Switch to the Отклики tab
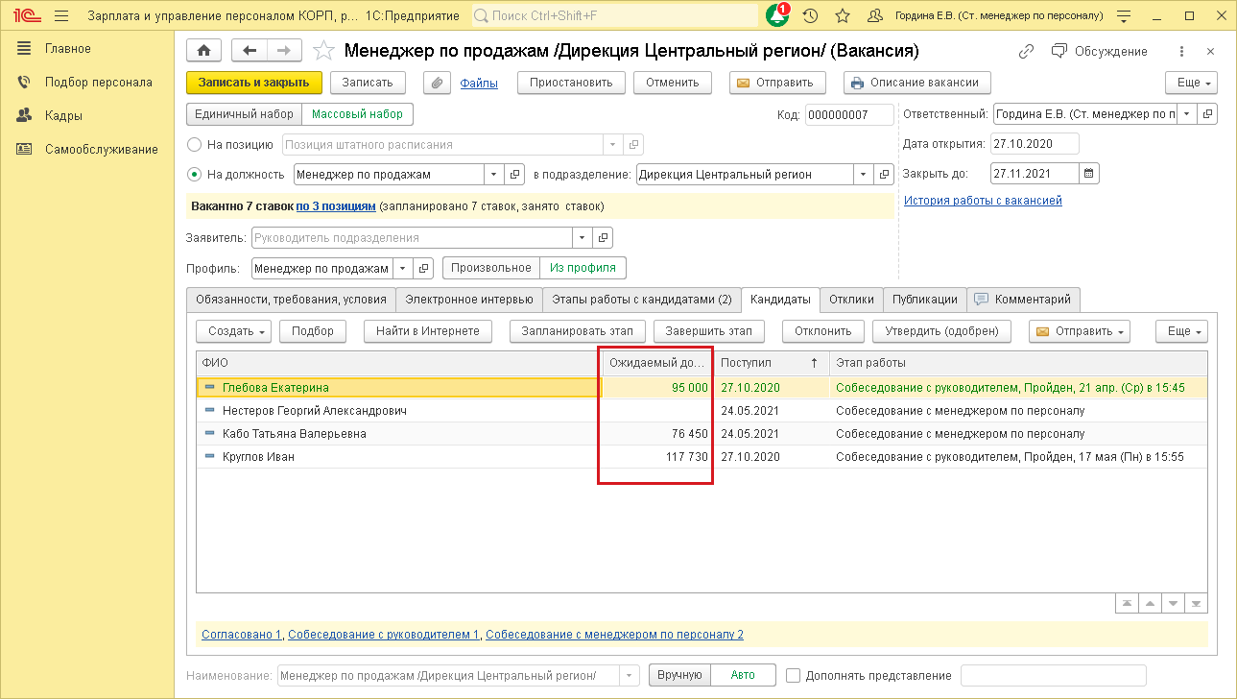Screen dimensions: 1237x699 point(851,300)
